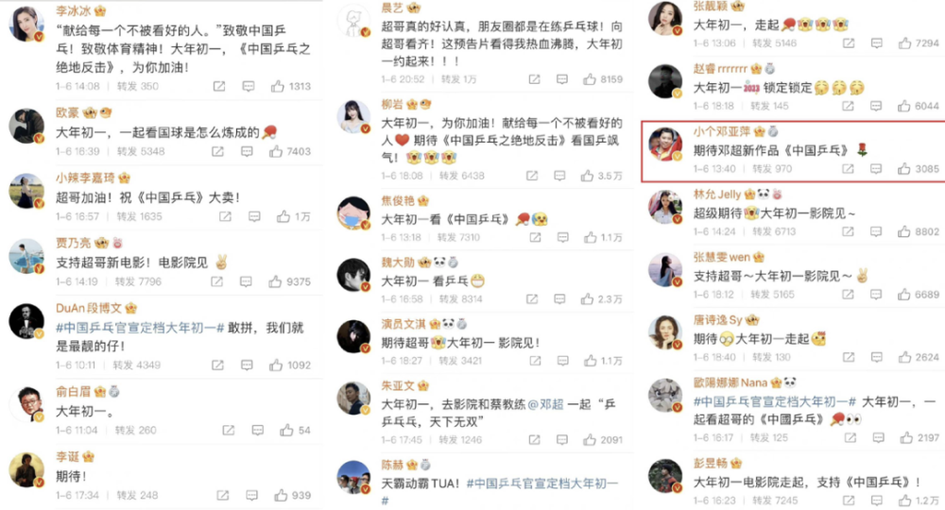Viewport: 945px width, 510px height.
Task: Open 魏大勋's avatar picture
Action: [353, 275]
